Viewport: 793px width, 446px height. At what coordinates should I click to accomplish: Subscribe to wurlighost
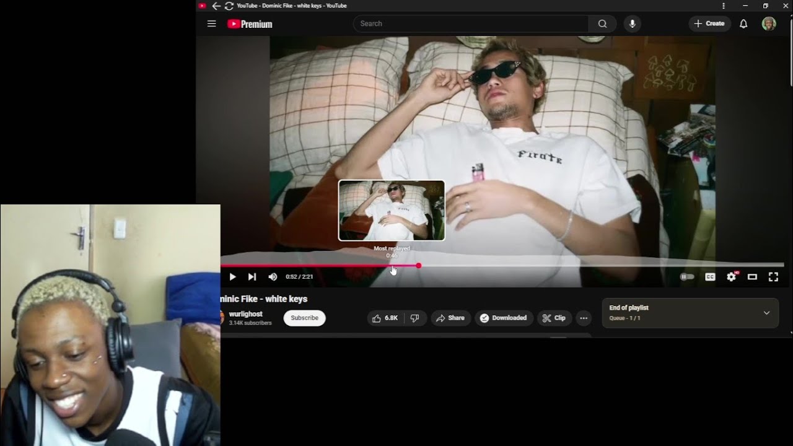pos(305,318)
